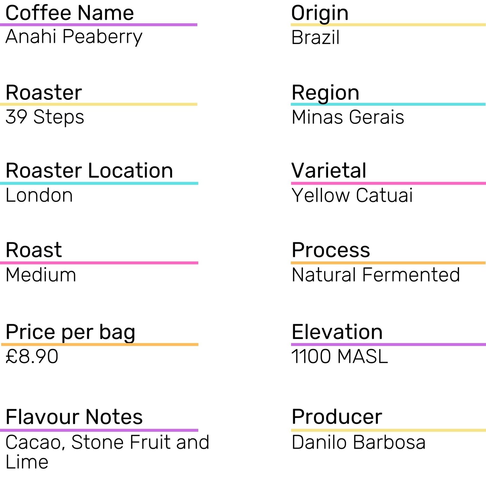Click the Varietal heading
Viewport: 486px width, 486px height.
pyautogui.click(x=329, y=170)
